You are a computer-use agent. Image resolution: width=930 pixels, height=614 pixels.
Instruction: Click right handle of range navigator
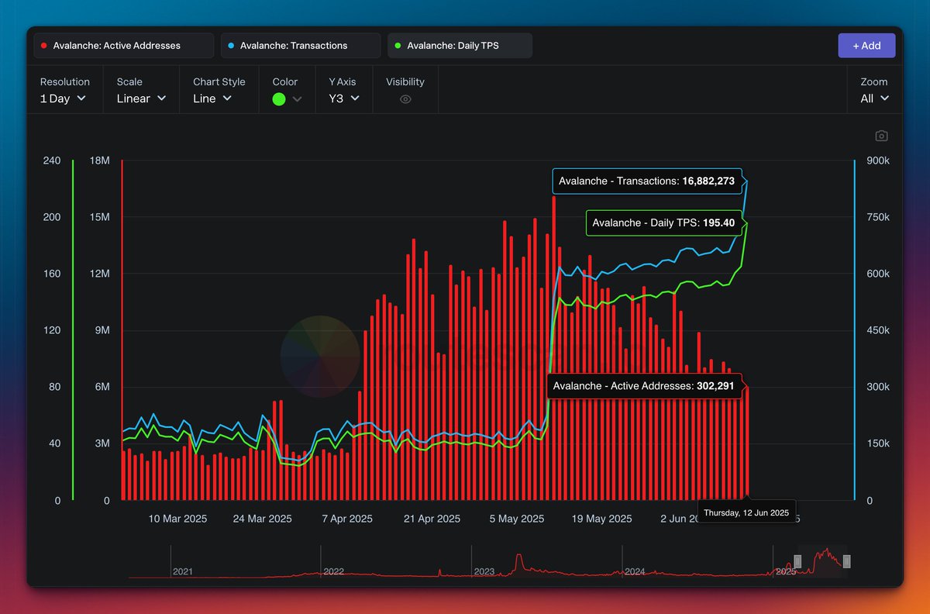(847, 561)
